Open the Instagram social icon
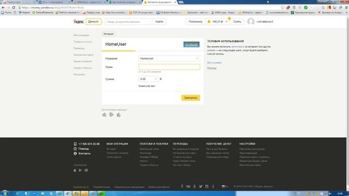Image resolution: width=349 pixels, height=196 pixels. point(207,186)
